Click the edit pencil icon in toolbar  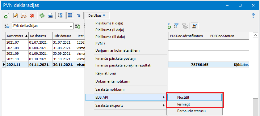[15, 16]
